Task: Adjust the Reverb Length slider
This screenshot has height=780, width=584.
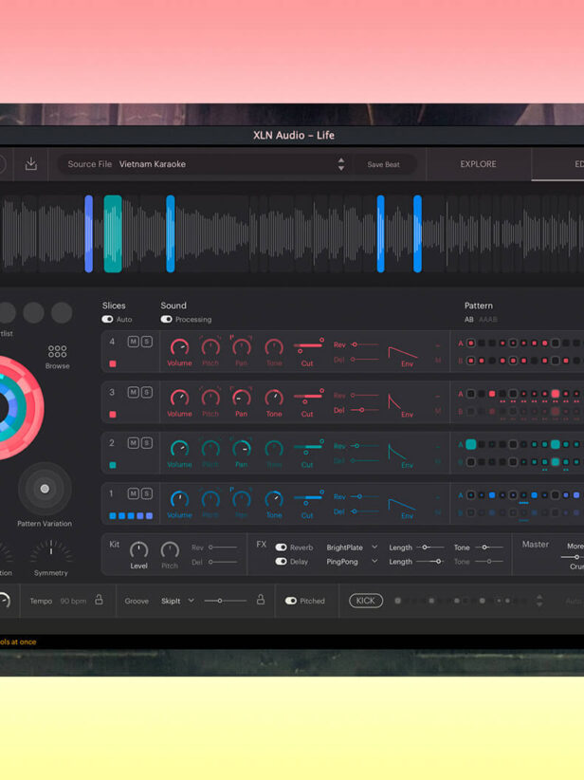Action: click(430, 548)
